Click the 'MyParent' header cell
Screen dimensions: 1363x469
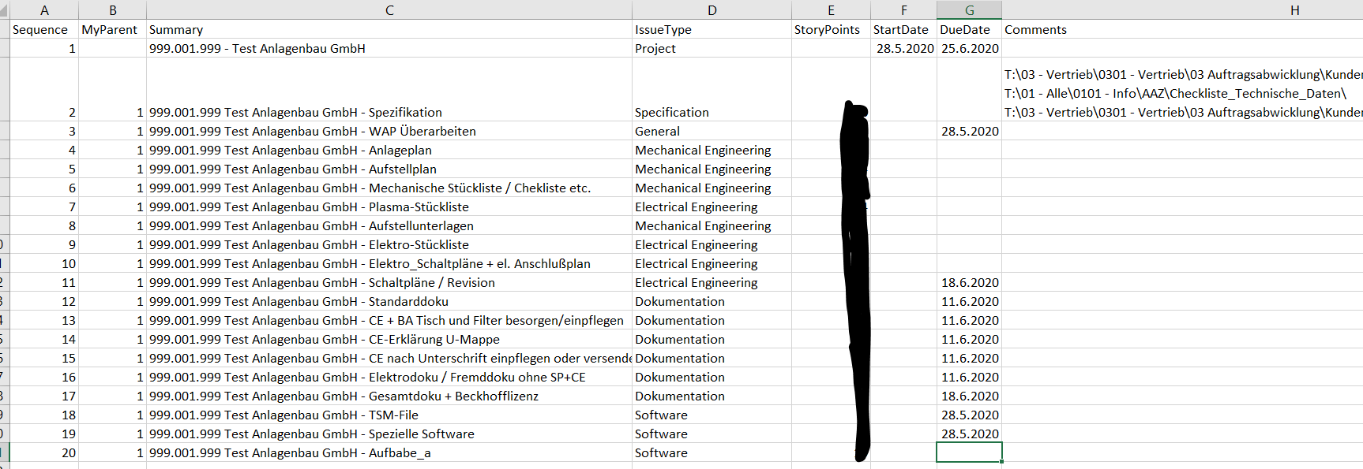112,29
